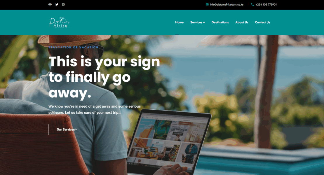
Task: Open the Twitter social icon
Action: [57, 5]
